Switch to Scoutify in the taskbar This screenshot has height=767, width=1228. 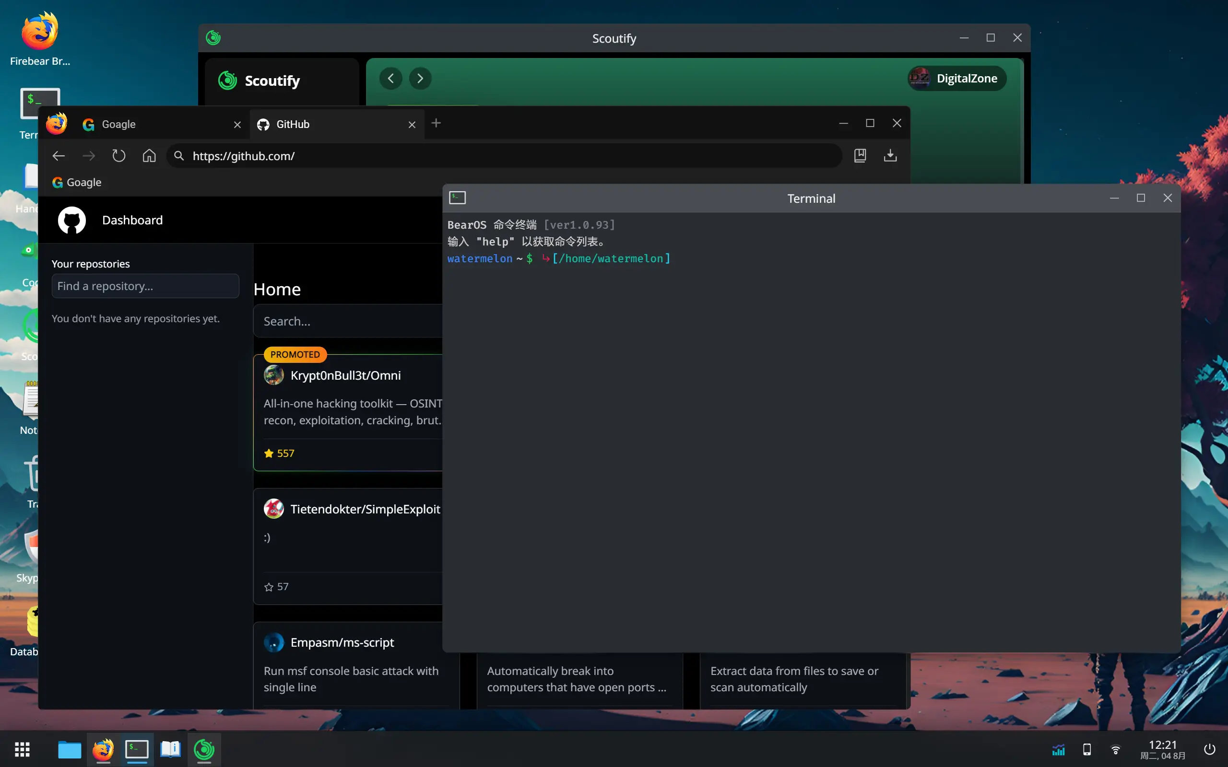point(204,749)
